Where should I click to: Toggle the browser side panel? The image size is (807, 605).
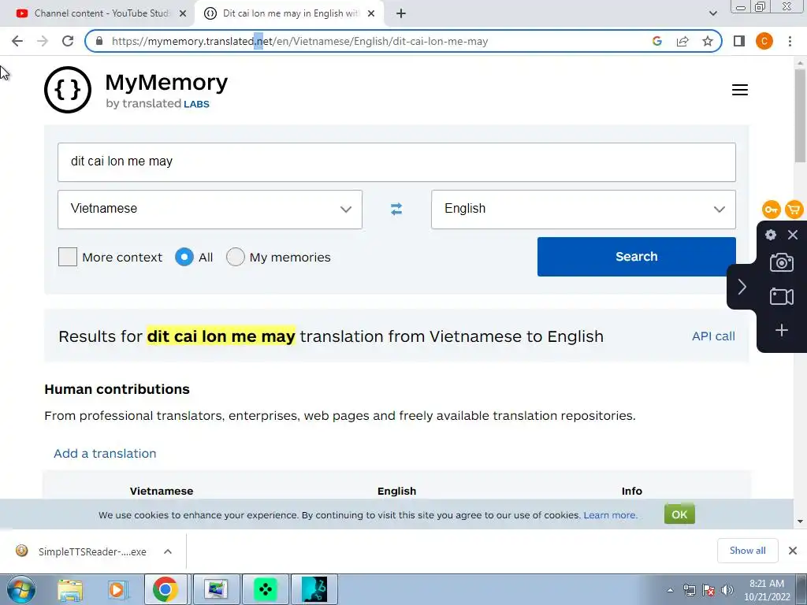tap(739, 41)
